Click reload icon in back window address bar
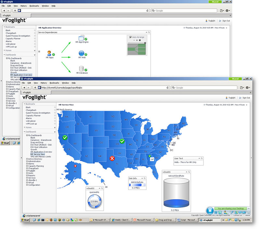This screenshot has height=230, width=260. 148,11
